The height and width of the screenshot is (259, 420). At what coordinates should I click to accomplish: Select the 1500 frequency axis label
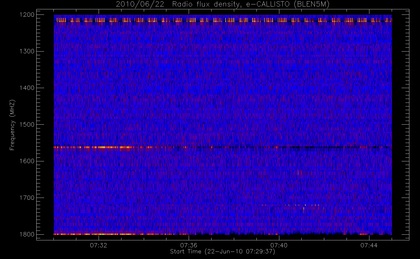(27, 125)
